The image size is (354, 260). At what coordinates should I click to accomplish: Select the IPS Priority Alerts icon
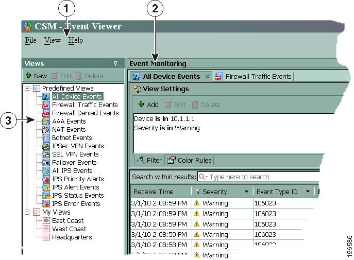pyautogui.click(x=46, y=179)
